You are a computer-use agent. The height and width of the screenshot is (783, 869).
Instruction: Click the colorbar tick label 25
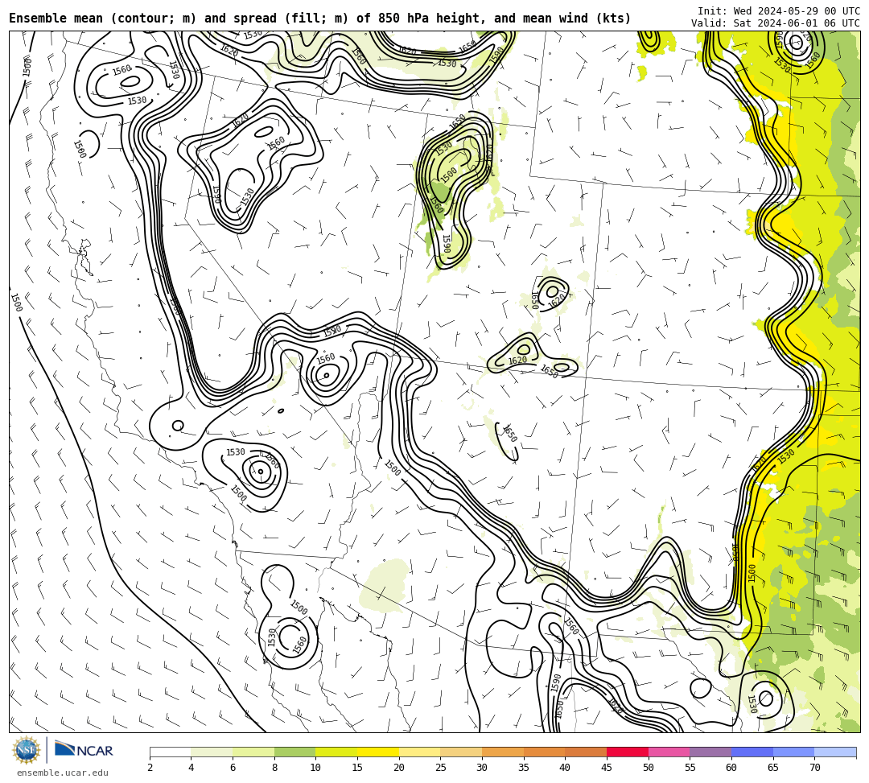pos(441,768)
